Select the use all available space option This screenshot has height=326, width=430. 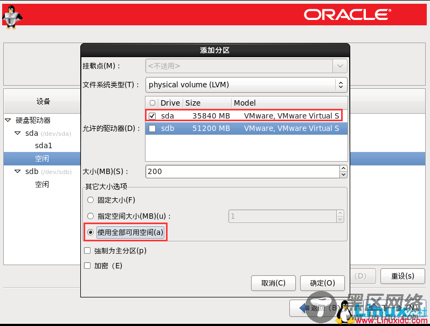[91, 232]
